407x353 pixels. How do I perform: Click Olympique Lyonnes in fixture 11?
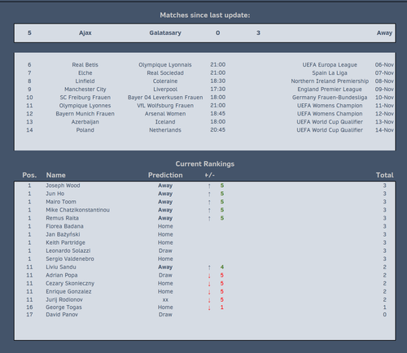pos(85,106)
